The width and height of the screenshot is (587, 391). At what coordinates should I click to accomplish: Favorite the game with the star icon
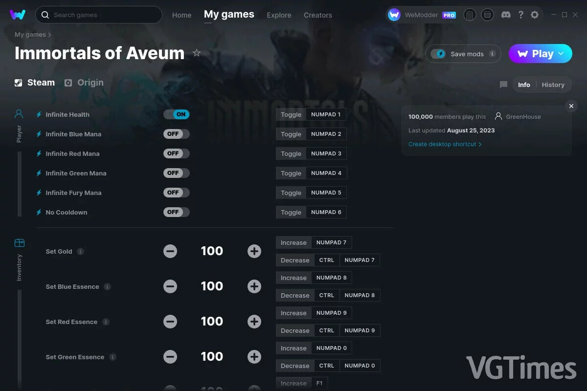197,53
